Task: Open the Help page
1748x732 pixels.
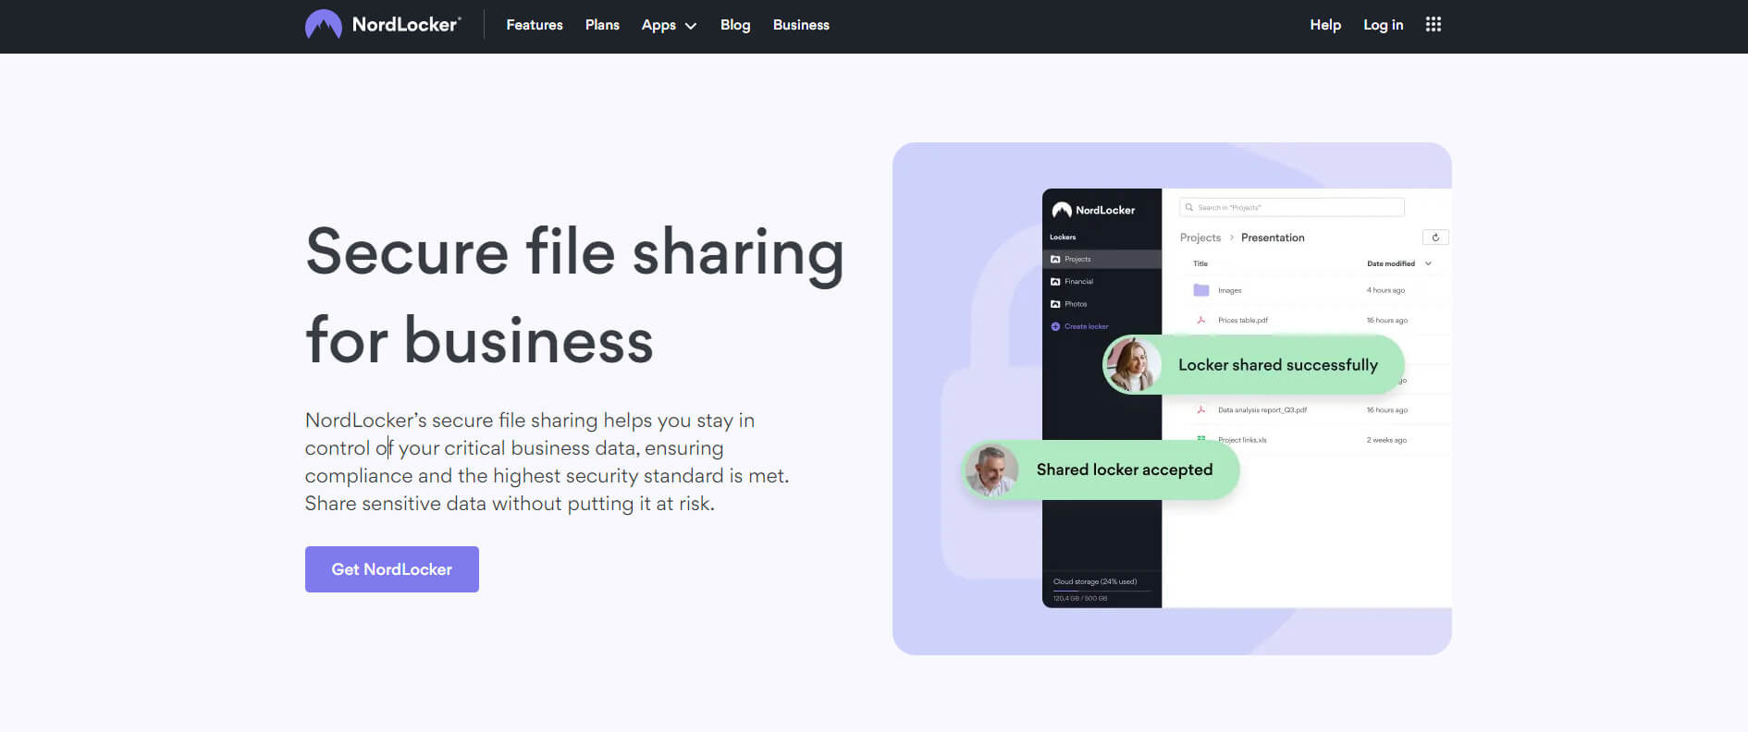Action: click(1325, 25)
